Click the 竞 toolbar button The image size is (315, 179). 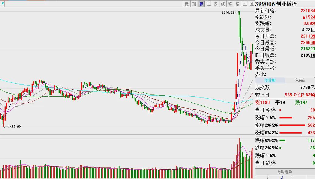pos(187,4)
